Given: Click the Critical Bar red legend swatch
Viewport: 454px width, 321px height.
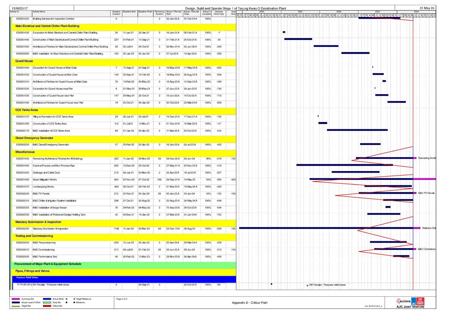Looking at the screenshot, I should pos(47,306).
